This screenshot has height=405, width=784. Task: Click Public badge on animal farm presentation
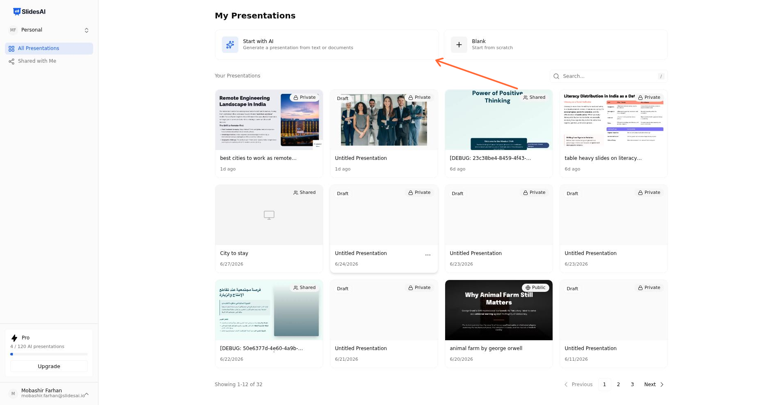pyautogui.click(x=535, y=288)
